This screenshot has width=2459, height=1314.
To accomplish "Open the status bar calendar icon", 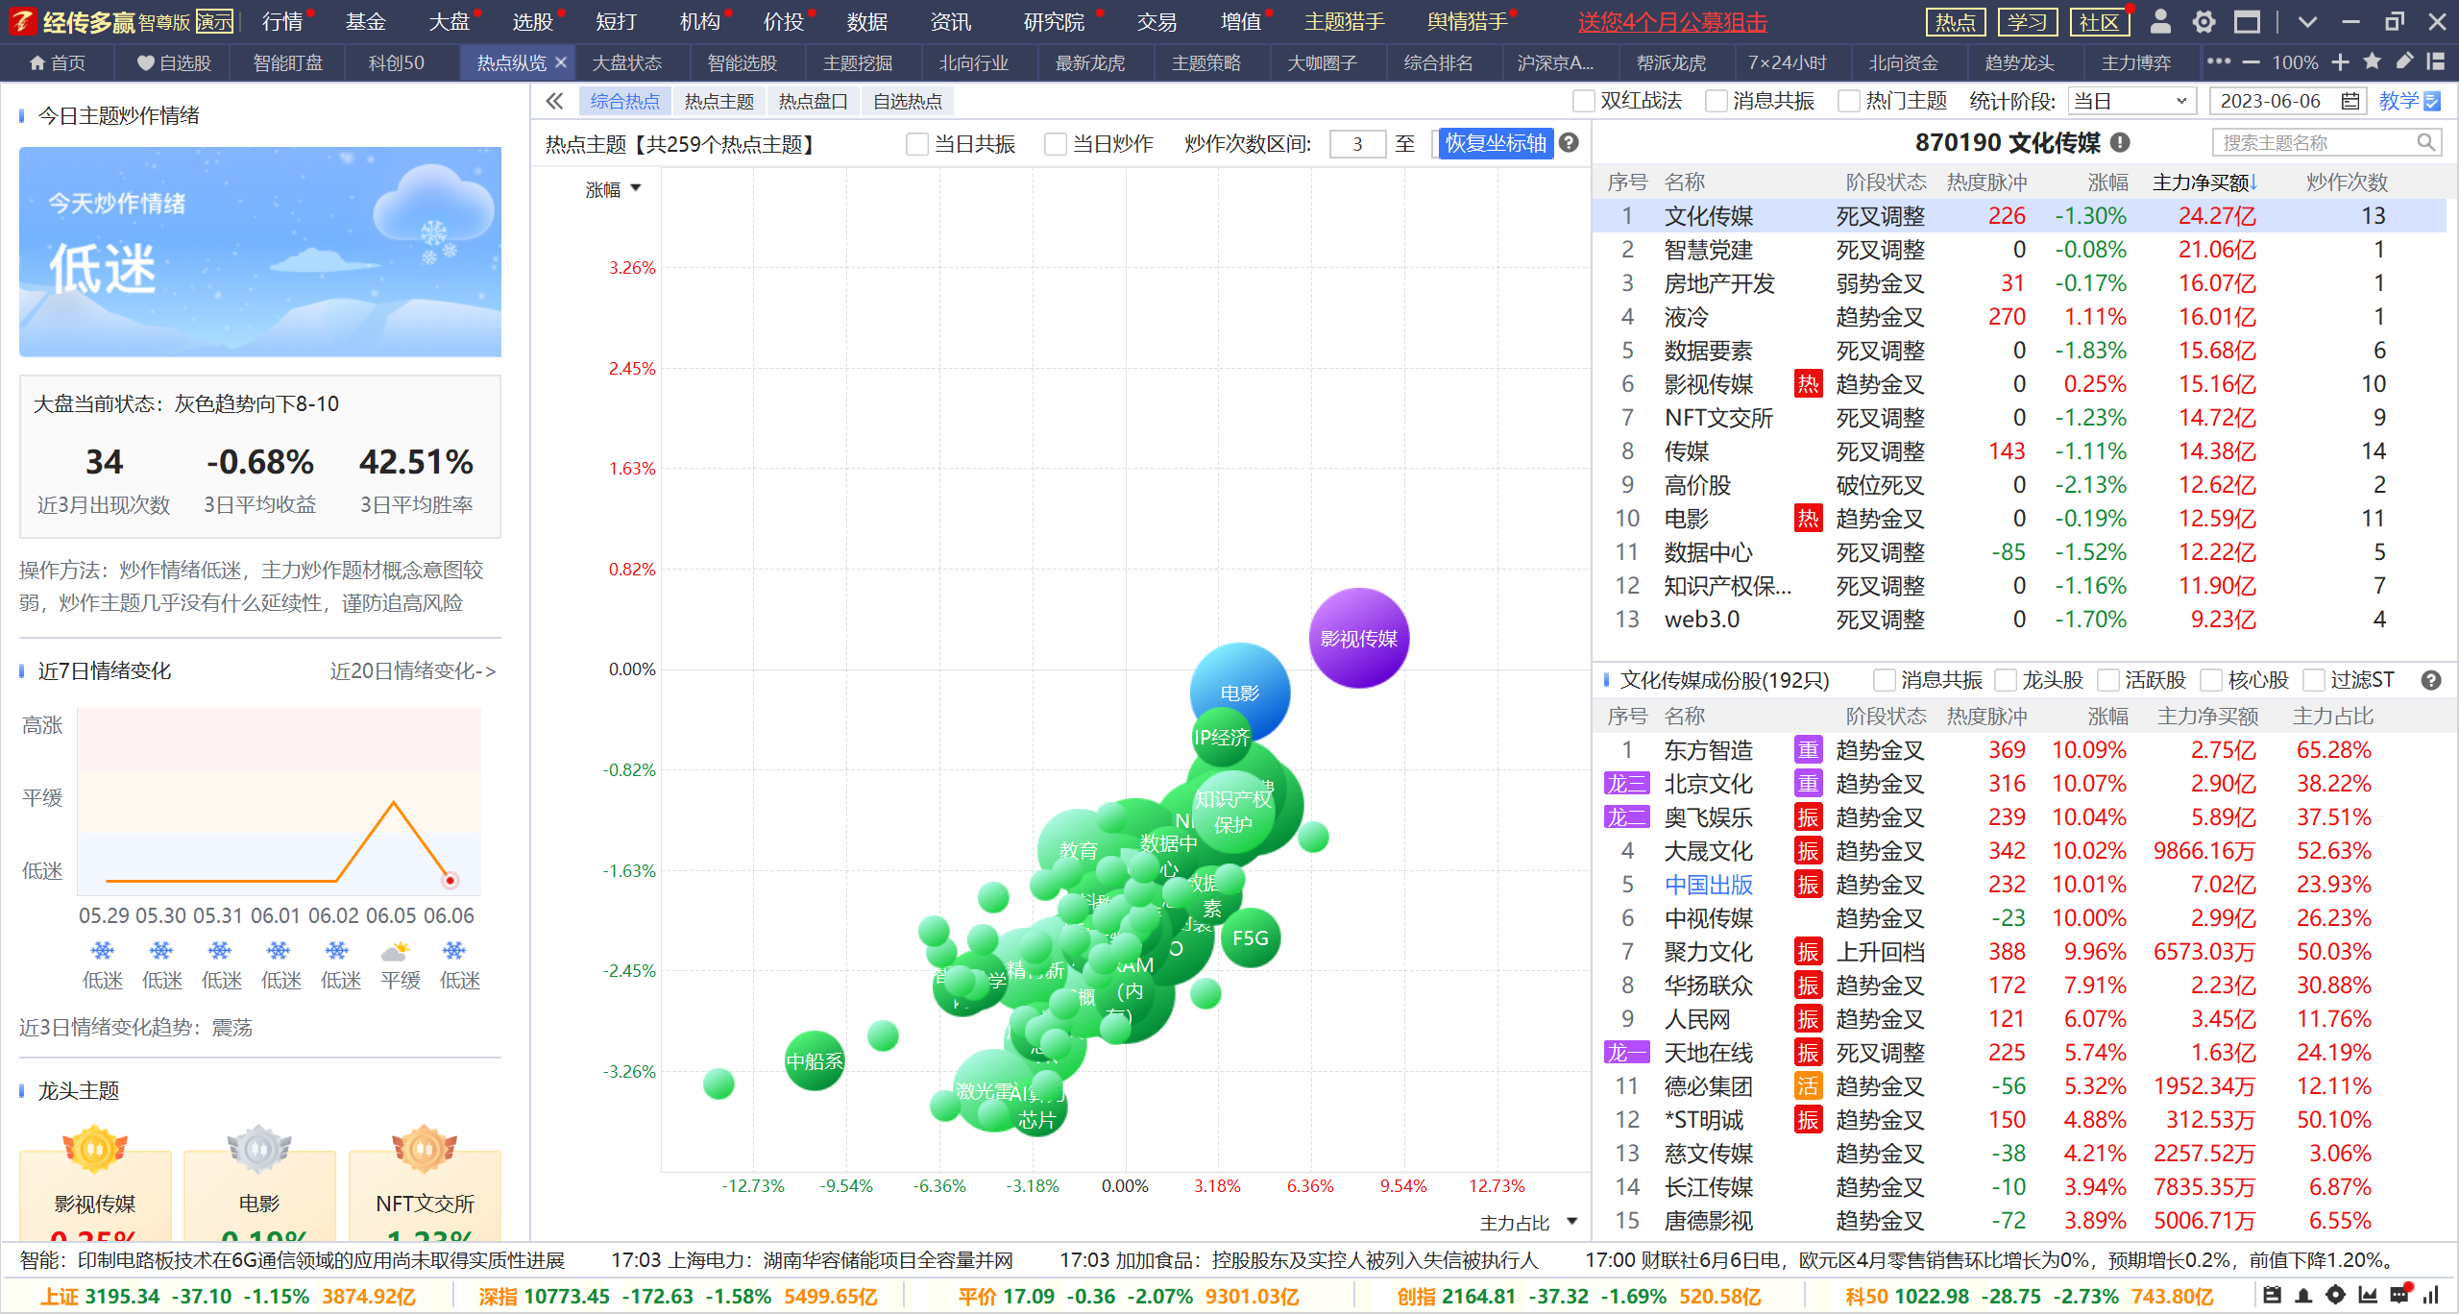I will (x=2272, y=1296).
